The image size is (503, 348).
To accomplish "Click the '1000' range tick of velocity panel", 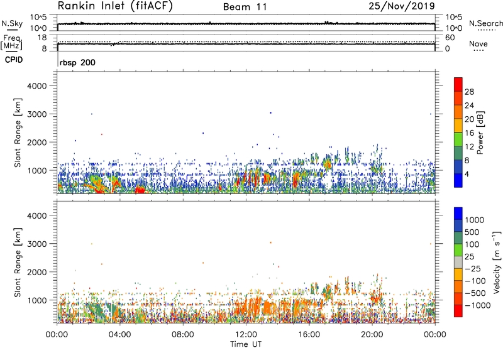I will pos(37,300).
